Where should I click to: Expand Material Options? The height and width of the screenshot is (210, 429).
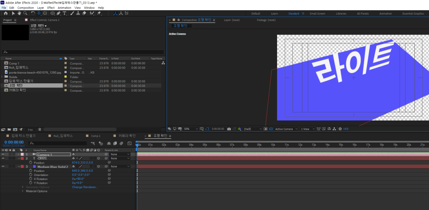[x=23, y=191]
